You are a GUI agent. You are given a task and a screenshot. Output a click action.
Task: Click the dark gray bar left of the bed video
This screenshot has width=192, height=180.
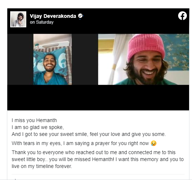[20, 59]
